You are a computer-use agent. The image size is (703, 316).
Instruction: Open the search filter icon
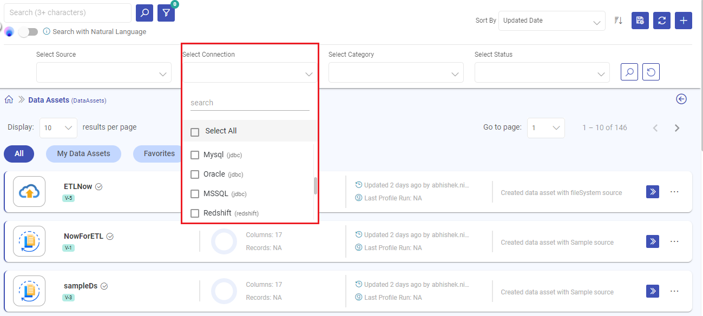[166, 12]
